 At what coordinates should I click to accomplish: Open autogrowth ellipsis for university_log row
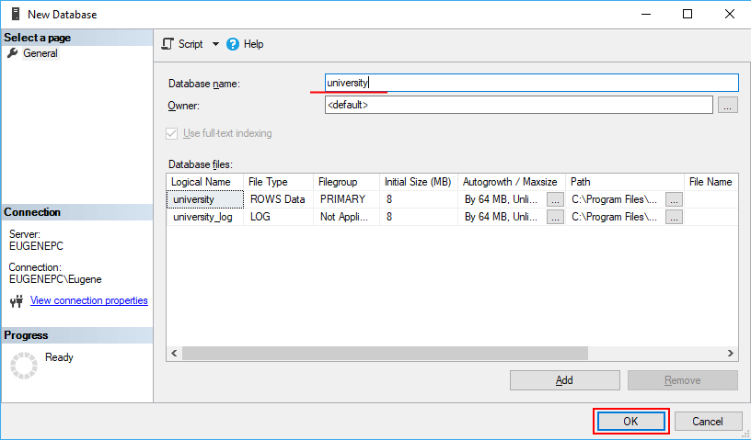[x=555, y=217]
